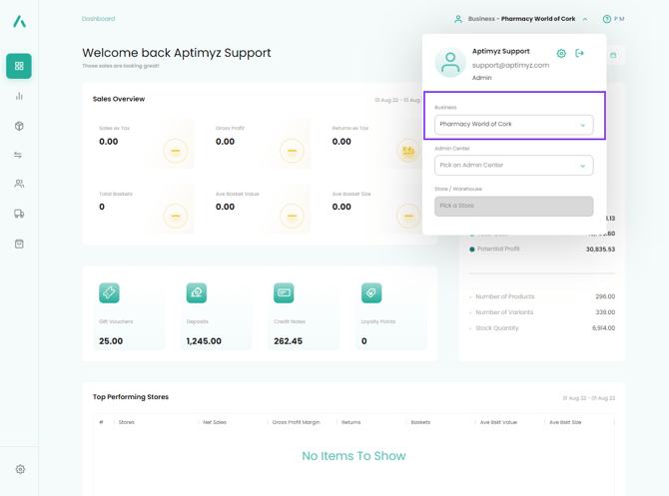
Task: Click the Pick a Store field
Action: point(513,206)
